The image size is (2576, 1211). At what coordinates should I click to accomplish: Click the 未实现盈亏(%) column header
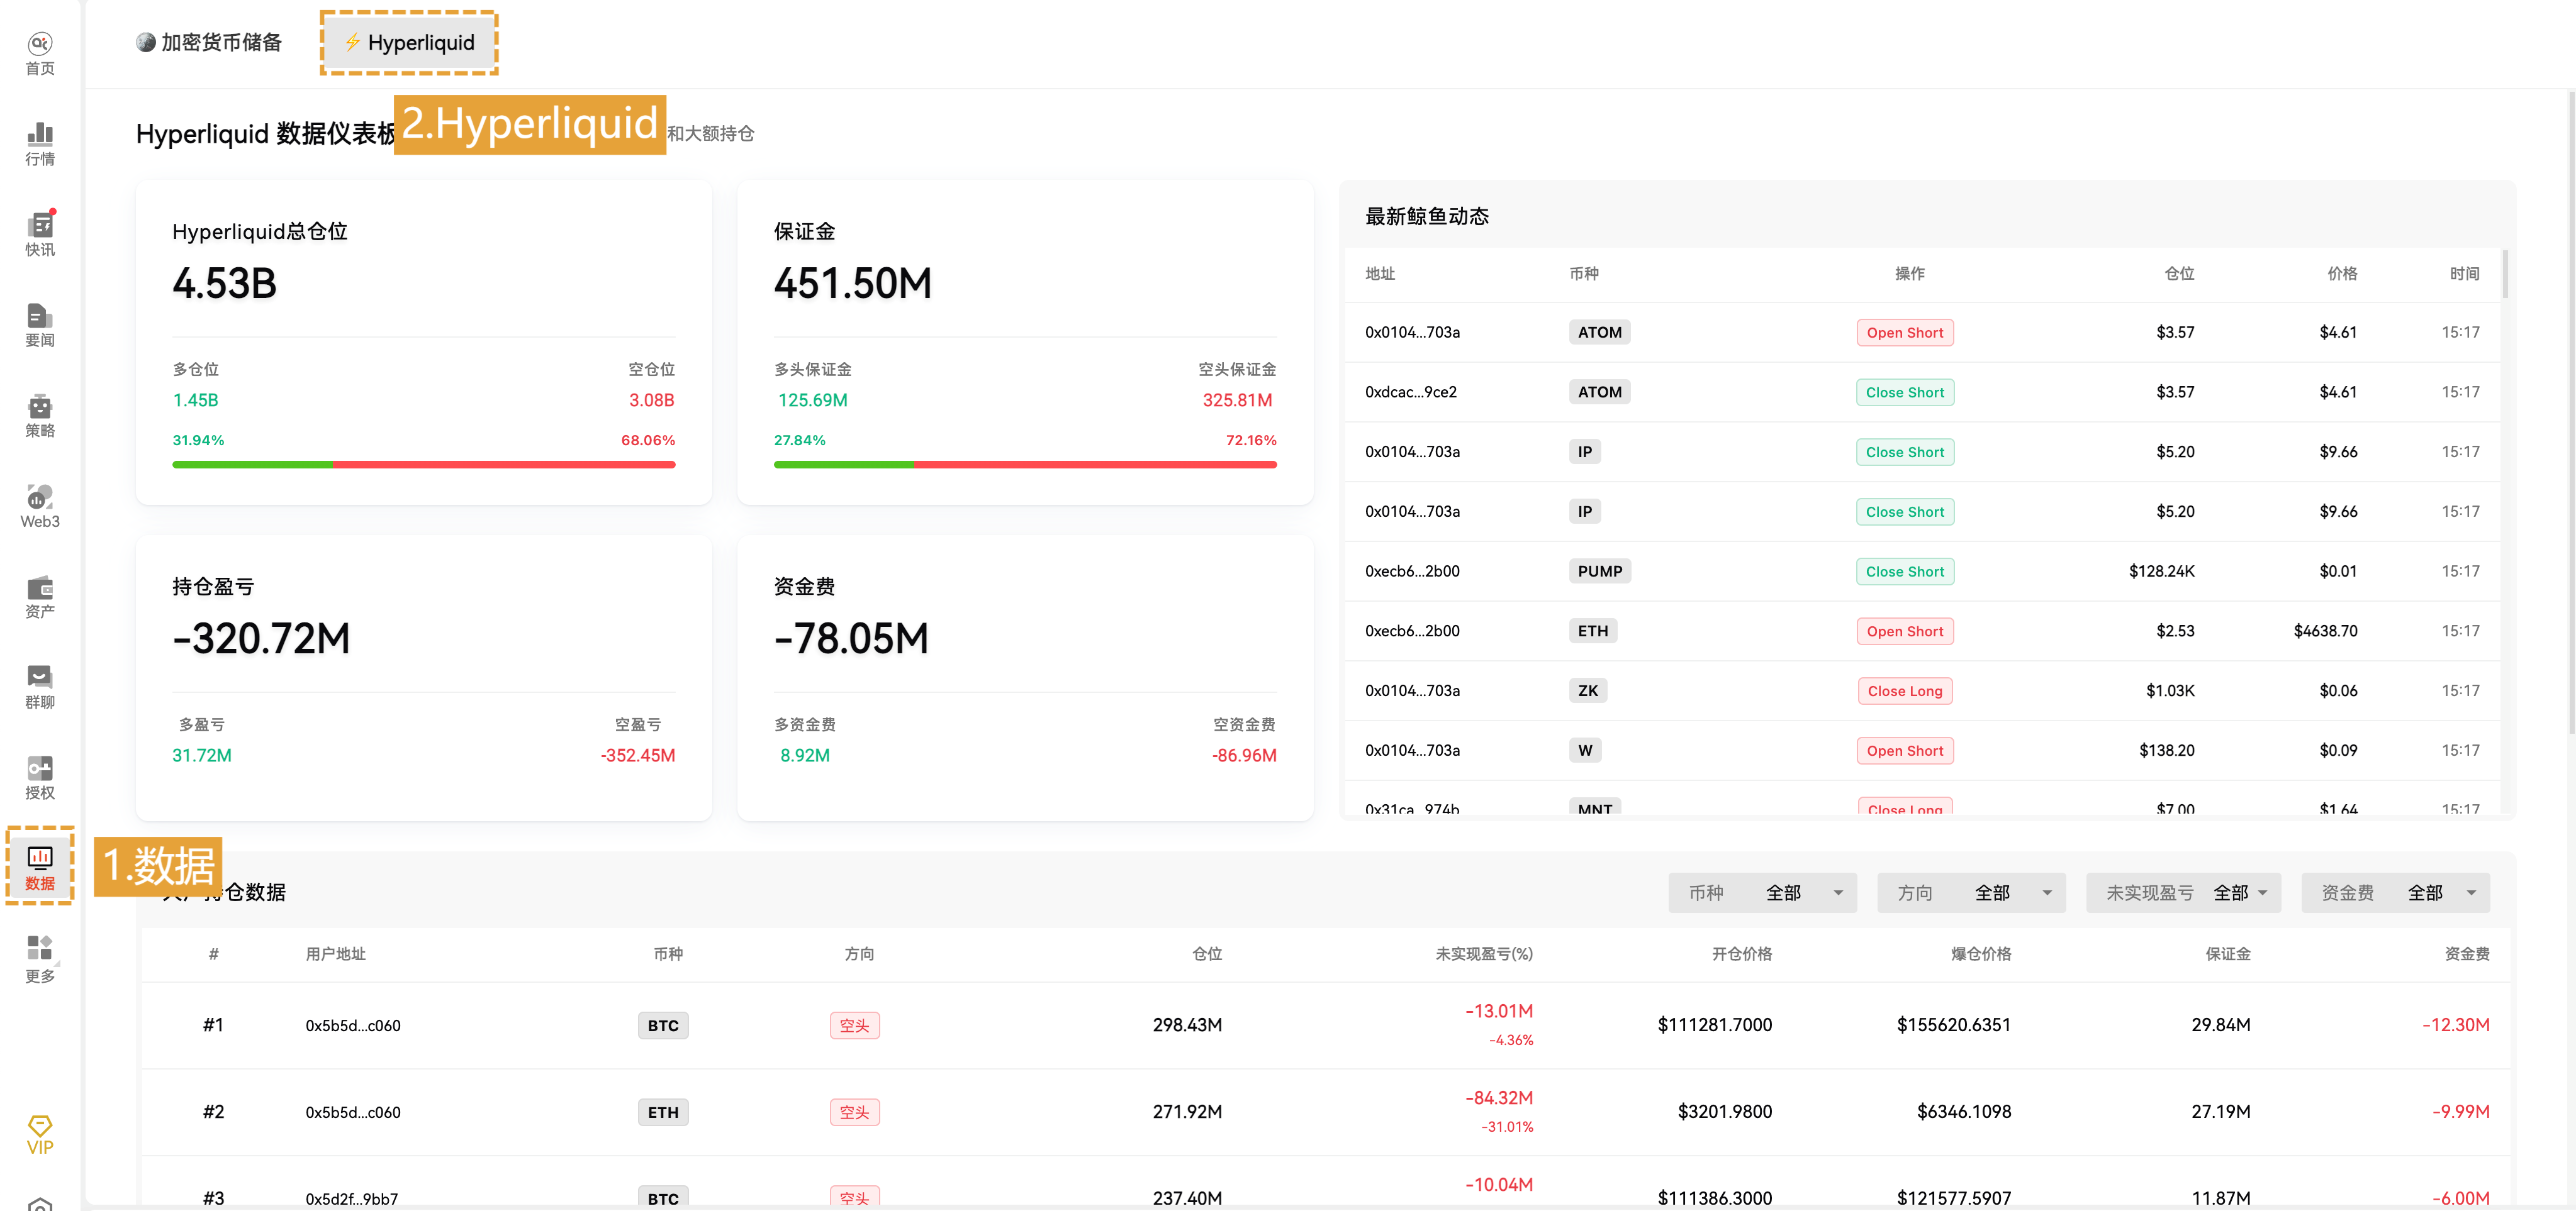[1483, 954]
